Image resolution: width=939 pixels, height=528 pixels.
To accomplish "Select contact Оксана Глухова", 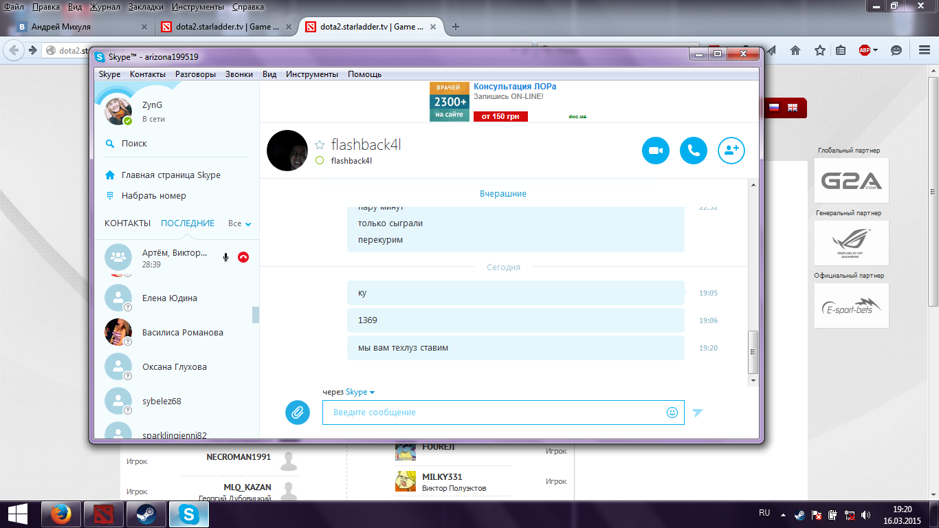I will 175,367.
